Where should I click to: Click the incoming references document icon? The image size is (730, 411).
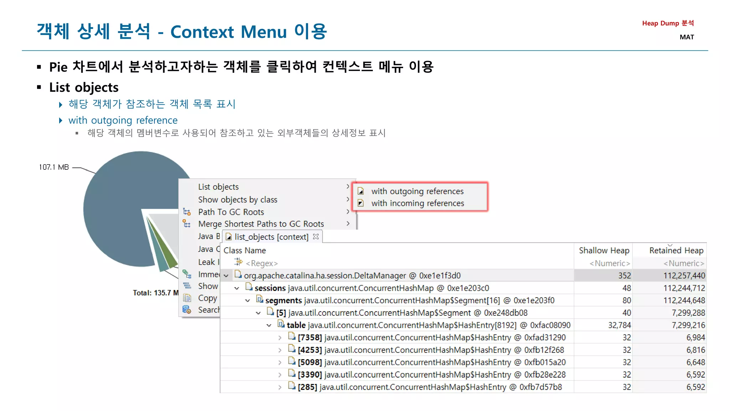(361, 203)
